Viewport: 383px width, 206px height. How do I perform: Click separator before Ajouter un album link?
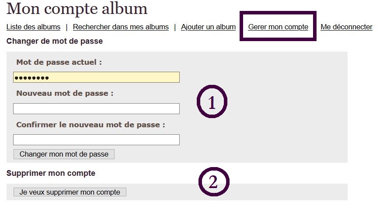tap(175, 27)
